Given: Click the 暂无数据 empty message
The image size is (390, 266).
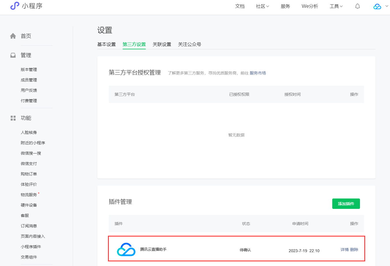Looking at the screenshot, I should (x=236, y=135).
